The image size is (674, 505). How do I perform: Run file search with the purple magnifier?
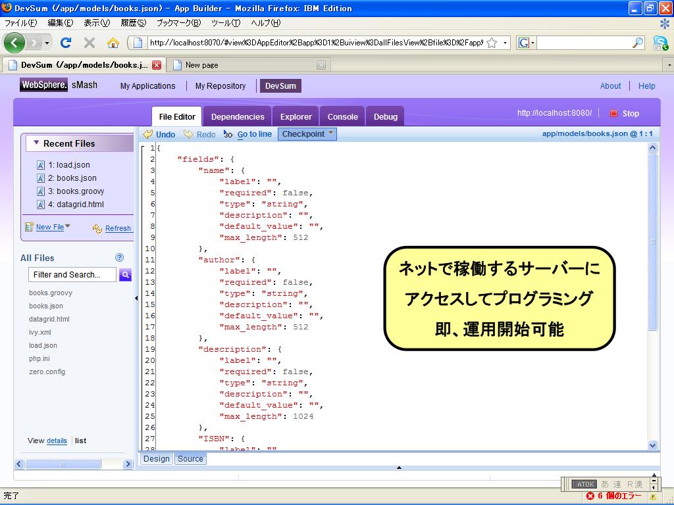point(125,274)
